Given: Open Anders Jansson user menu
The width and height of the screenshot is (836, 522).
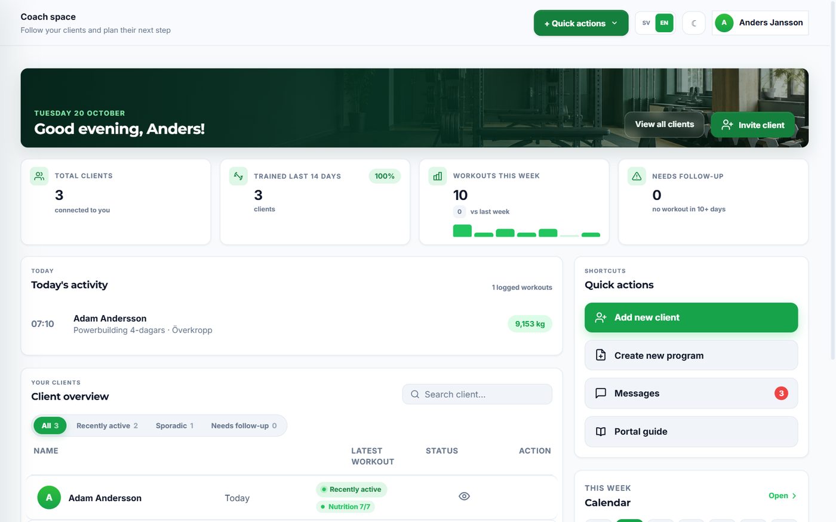Looking at the screenshot, I should click(760, 23).
